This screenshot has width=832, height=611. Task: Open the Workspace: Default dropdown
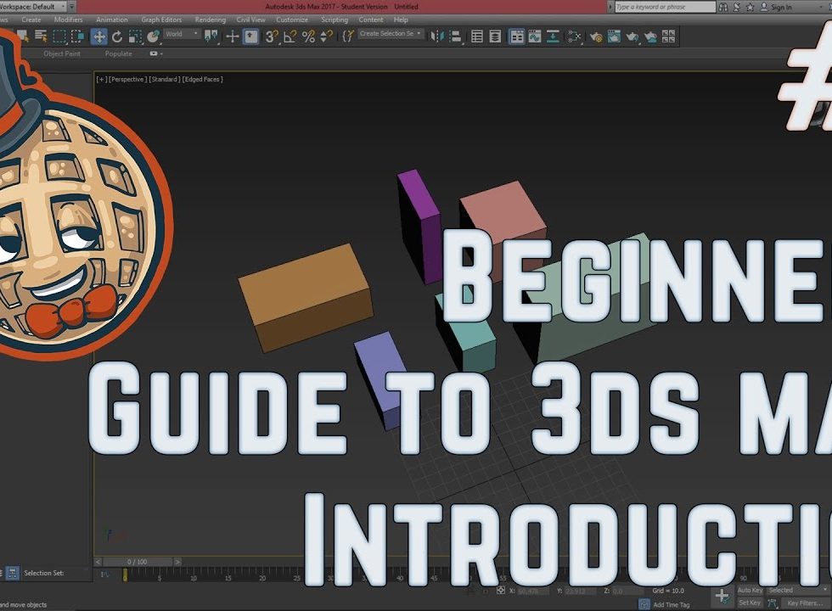(33, 7)
